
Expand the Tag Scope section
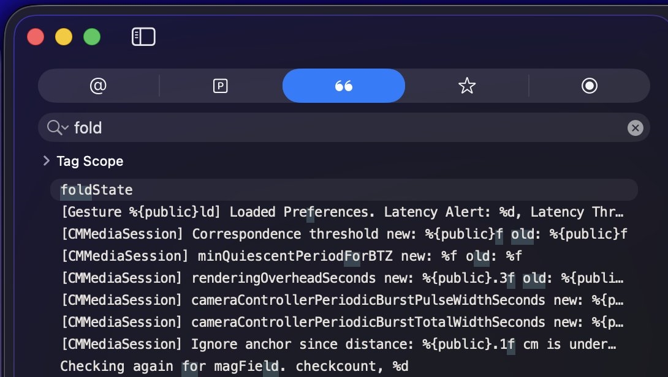point(46,161)
